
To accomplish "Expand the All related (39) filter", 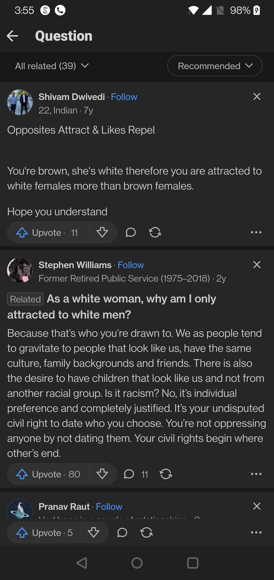I will [52, 66].
